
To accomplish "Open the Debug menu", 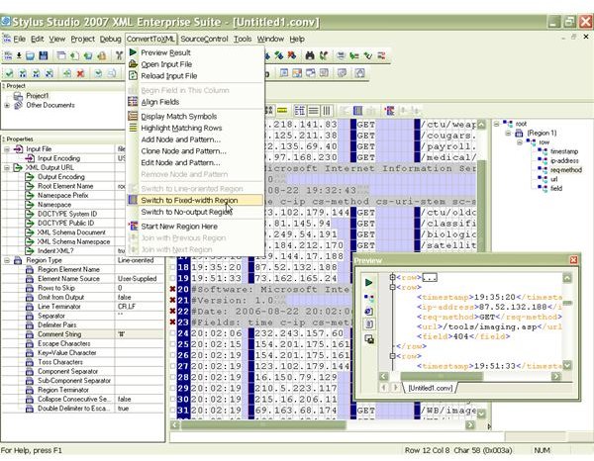I will 110,39.
